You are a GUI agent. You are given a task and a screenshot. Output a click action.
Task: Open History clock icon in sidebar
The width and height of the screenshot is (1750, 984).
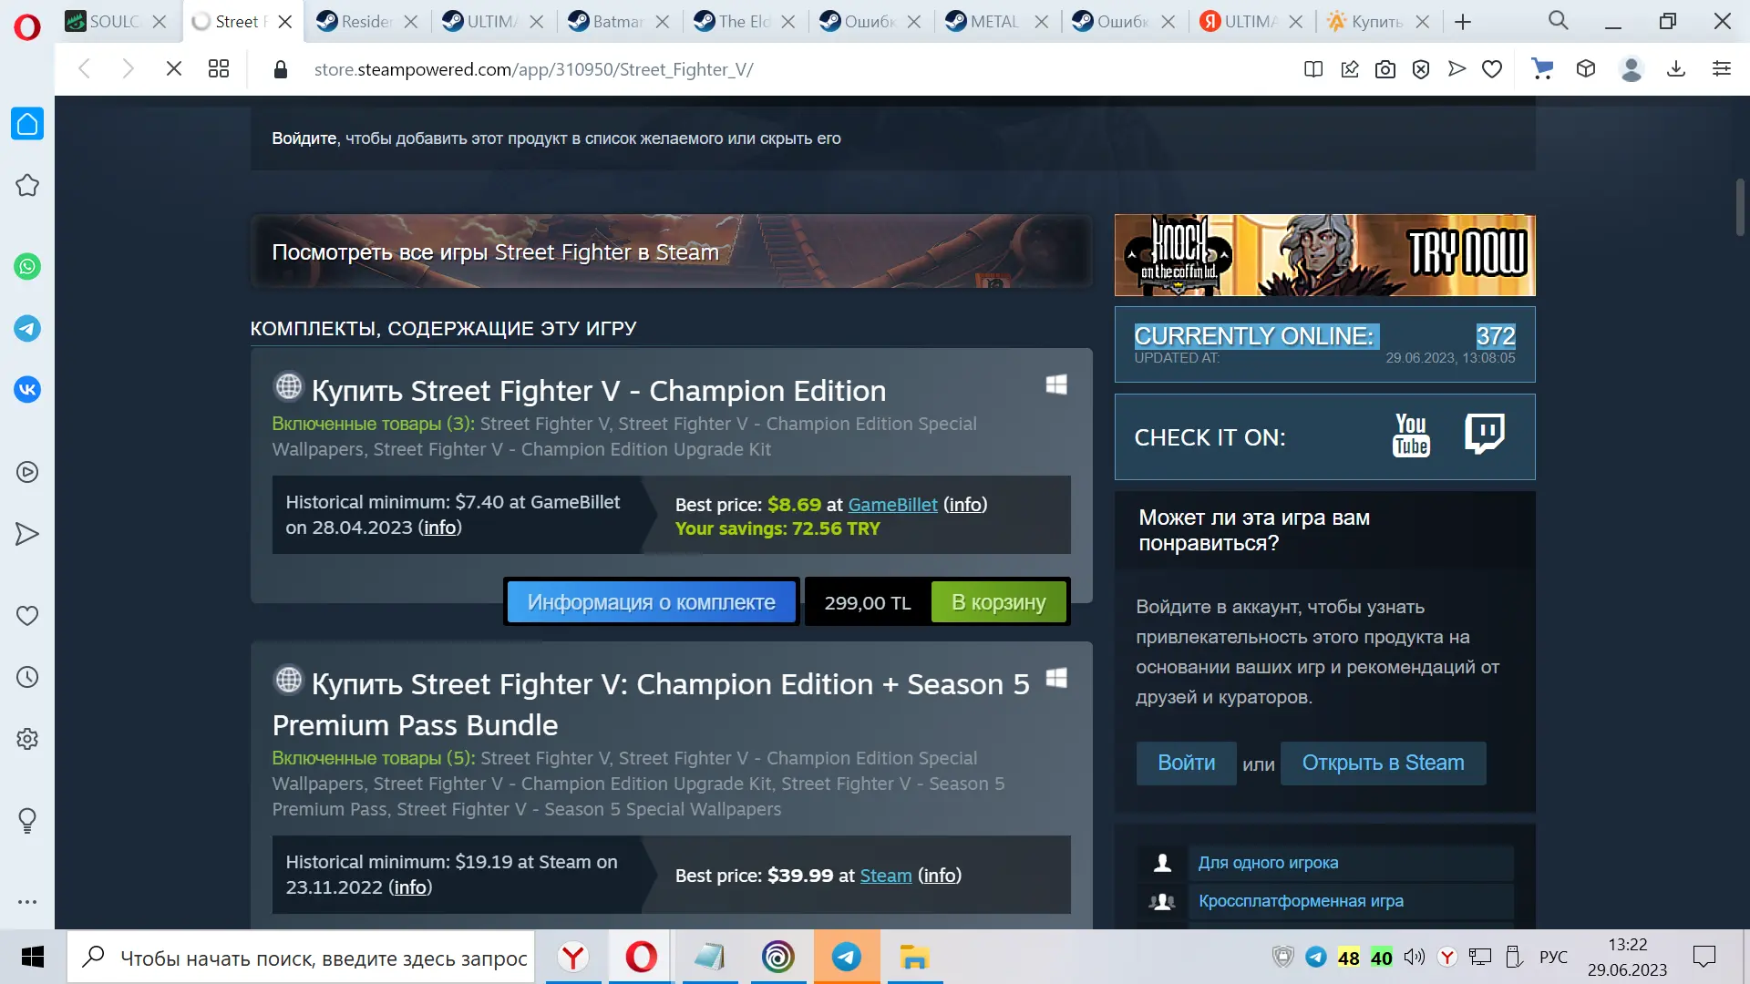[27, 677]
